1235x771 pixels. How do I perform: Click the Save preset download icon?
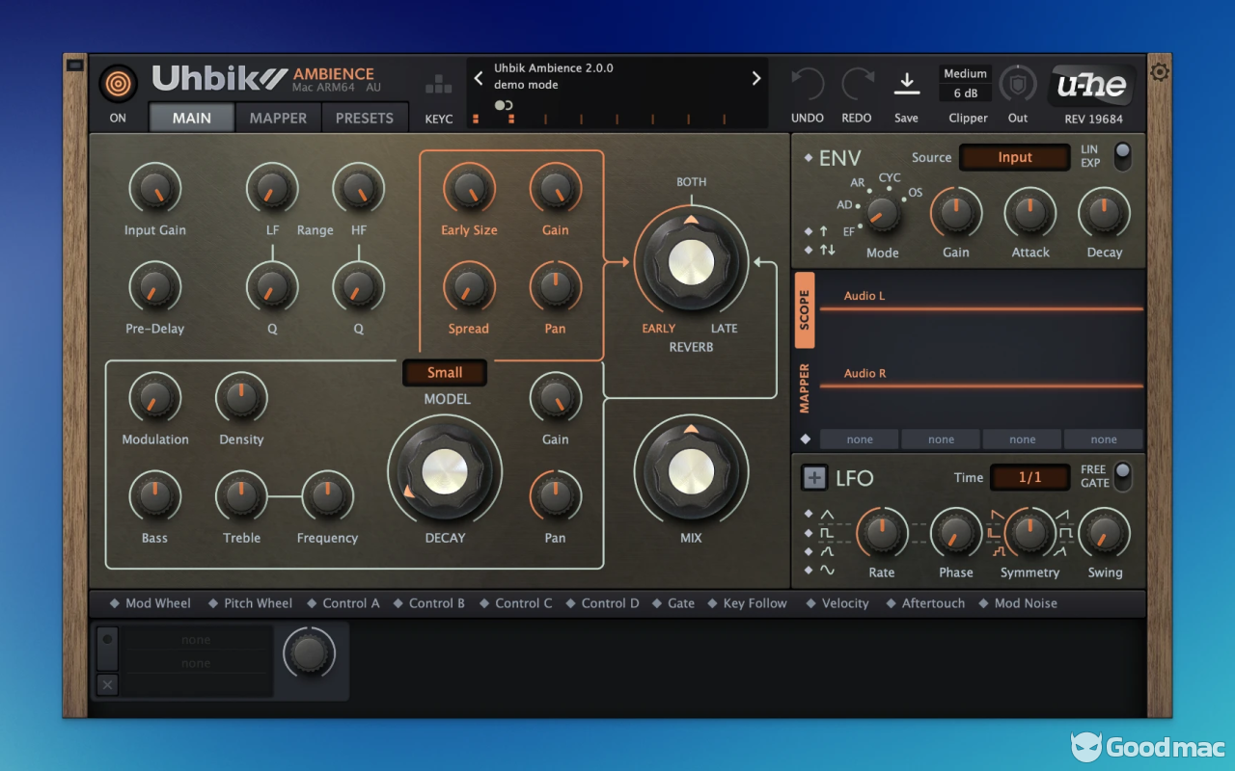(906, 85)
